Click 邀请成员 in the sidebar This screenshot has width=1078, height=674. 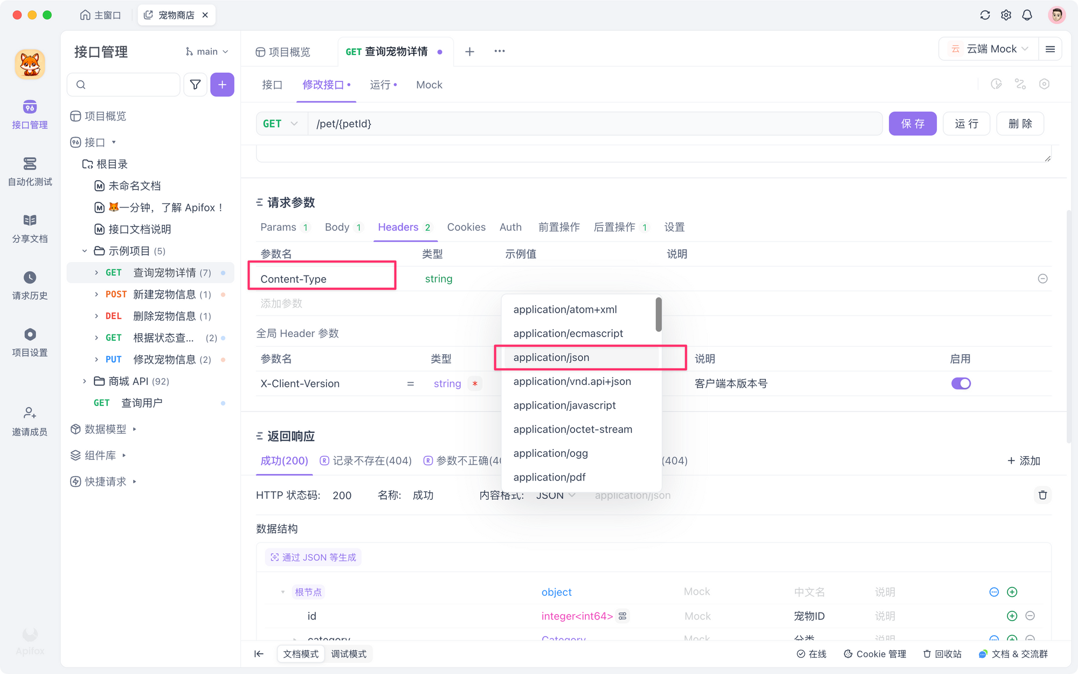point(30,422)
